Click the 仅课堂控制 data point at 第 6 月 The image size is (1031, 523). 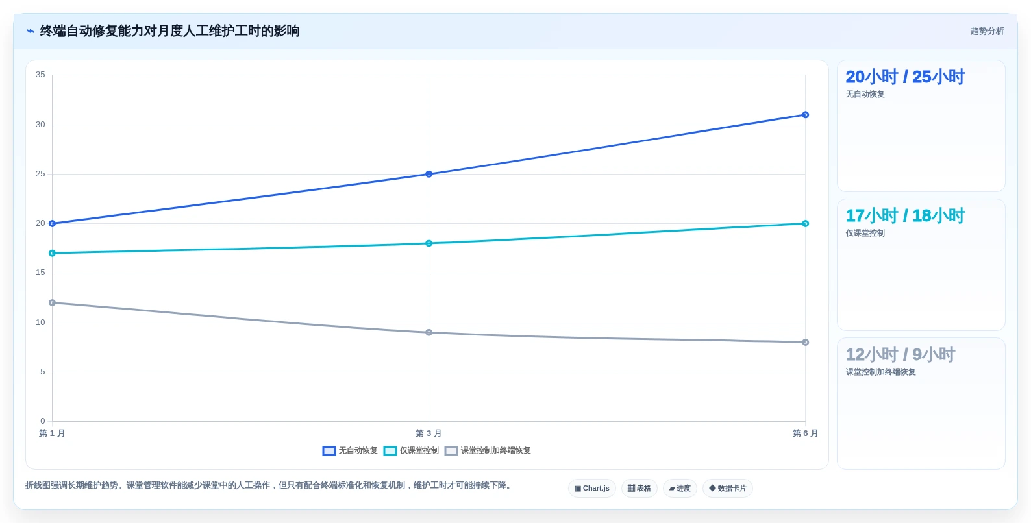coord(805,224)
